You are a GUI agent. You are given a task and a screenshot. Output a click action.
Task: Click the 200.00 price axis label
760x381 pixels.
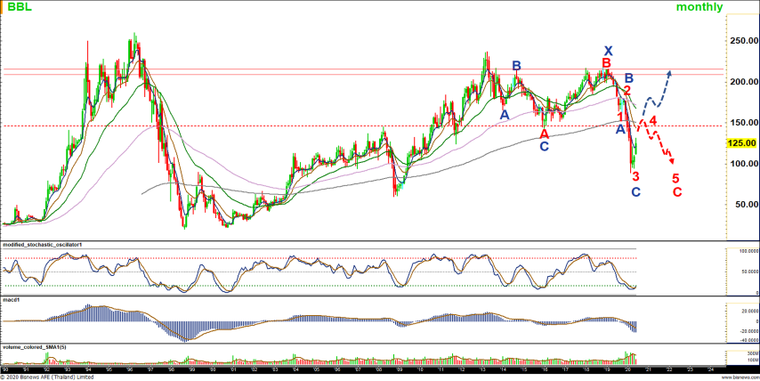tap(741, 82)
